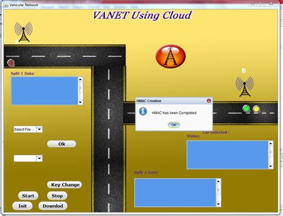This screenshot has width=283, height=216.
Task: Click the Key Change button
Action: [x=64, y=185]
